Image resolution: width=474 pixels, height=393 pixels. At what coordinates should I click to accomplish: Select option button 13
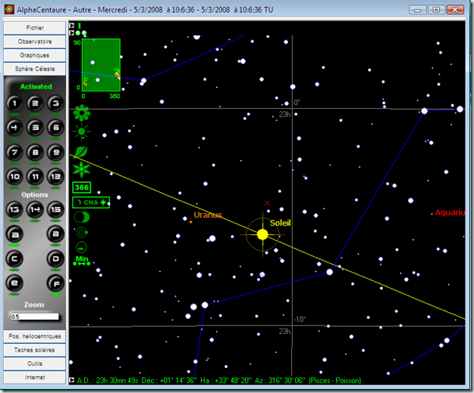[14, 209]
